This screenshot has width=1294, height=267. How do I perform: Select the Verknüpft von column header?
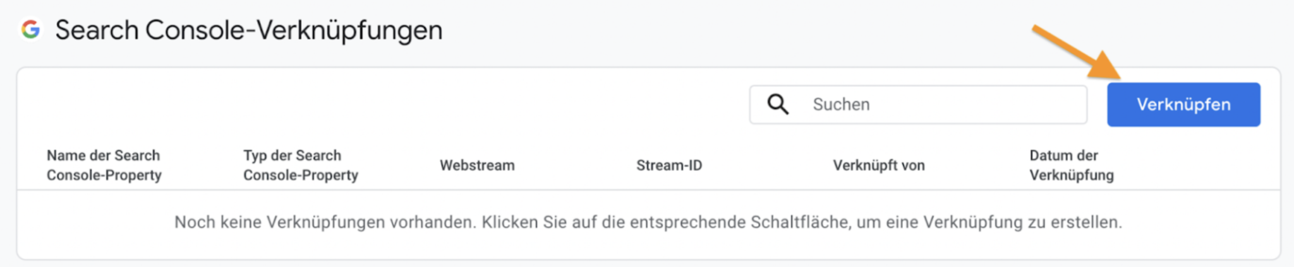coord(878,165)
